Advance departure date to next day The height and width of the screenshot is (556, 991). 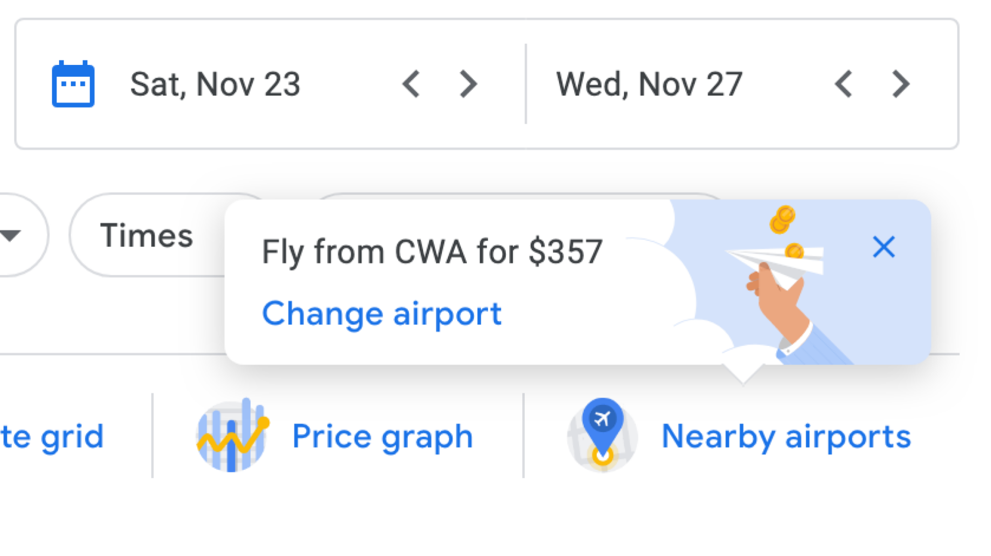pyautogui.click(x=468, y=84)
